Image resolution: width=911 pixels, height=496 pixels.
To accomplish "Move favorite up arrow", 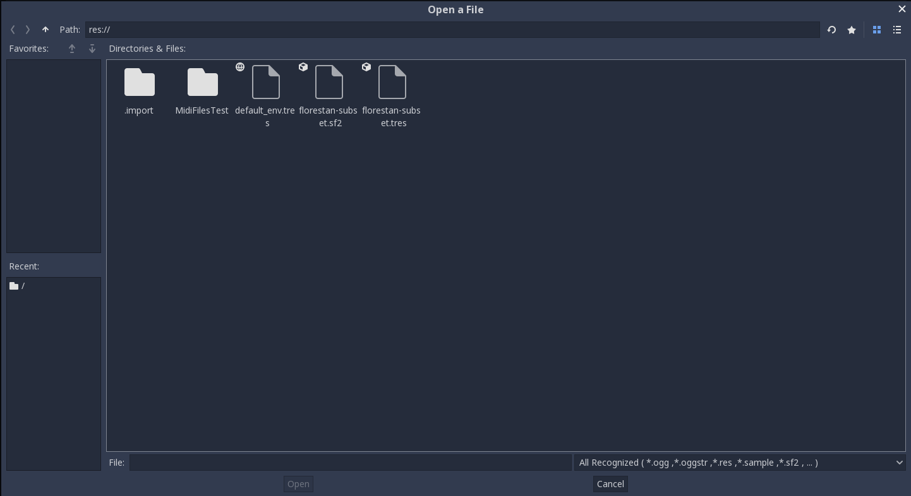I will 72,49.
